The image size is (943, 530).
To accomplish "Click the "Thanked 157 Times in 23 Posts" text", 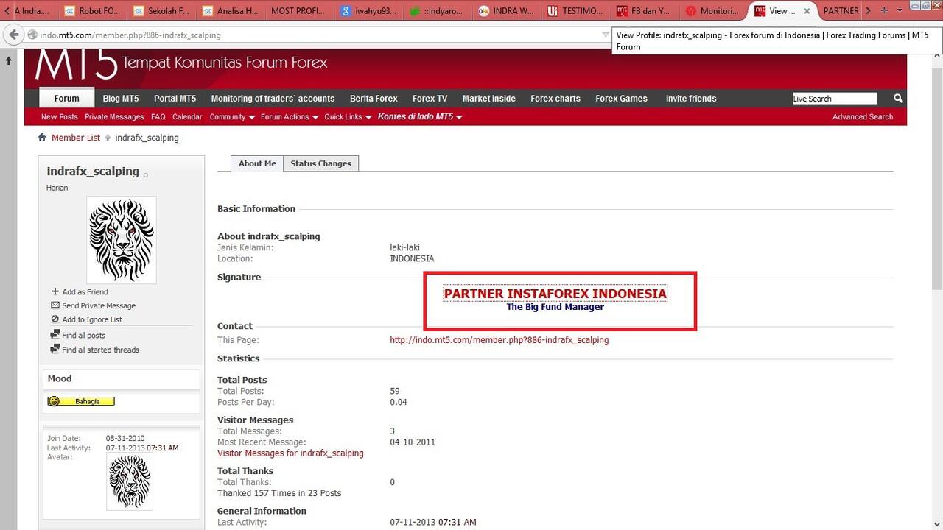I will [x=279, y=493].
